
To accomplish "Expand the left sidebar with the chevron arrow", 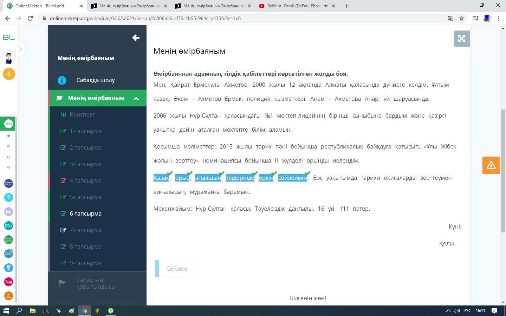I will pyautogui.click(x=20, y=49).
